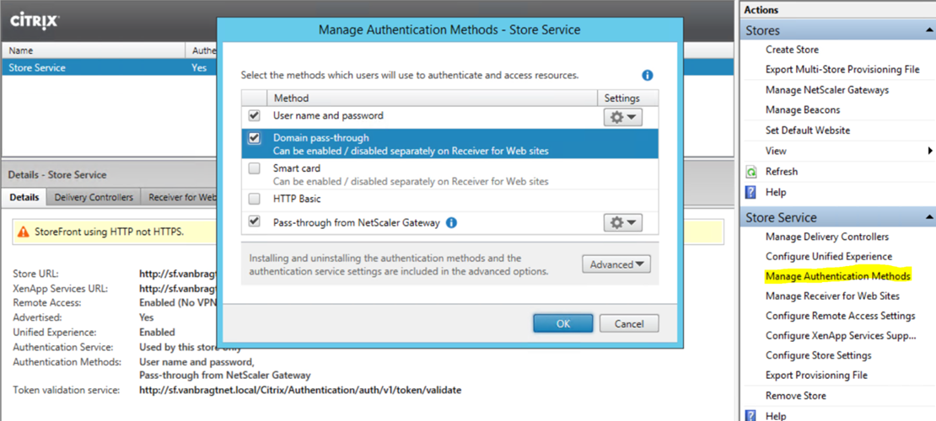Screen dimensions: 936x421
Task: Click the green Refresh icon in Actions
Action: pos(751,172)
